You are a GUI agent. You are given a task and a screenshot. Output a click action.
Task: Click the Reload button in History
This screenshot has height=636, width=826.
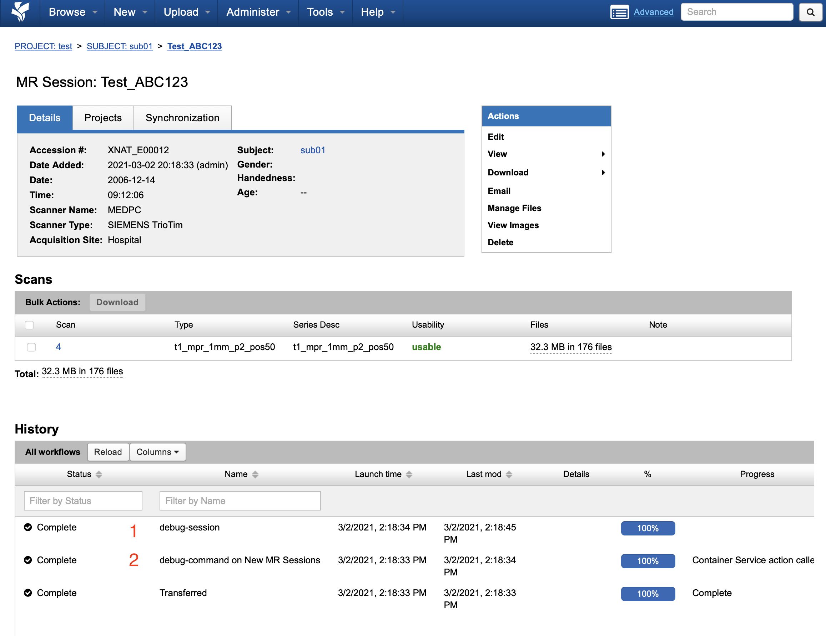click(x=108, y=452)
